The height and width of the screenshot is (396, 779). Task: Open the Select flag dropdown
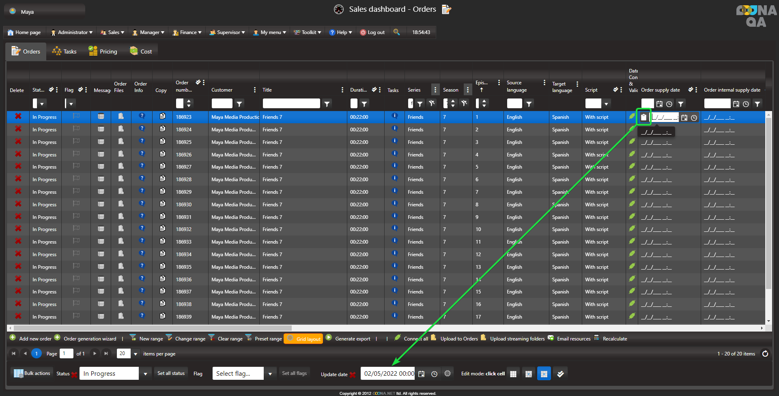coord(270,374)
